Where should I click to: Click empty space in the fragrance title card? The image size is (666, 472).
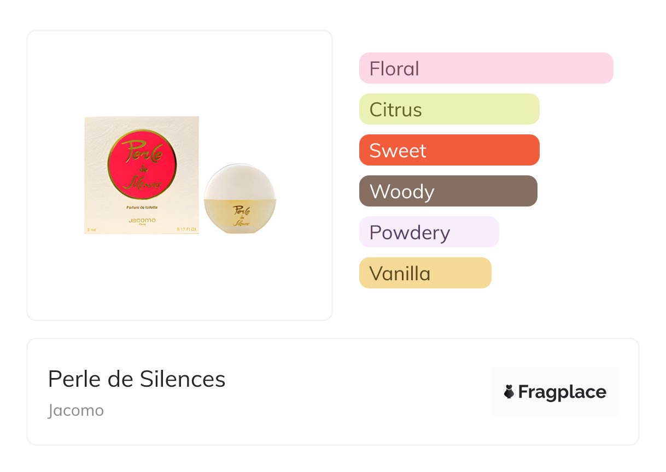tap(355, 393)
